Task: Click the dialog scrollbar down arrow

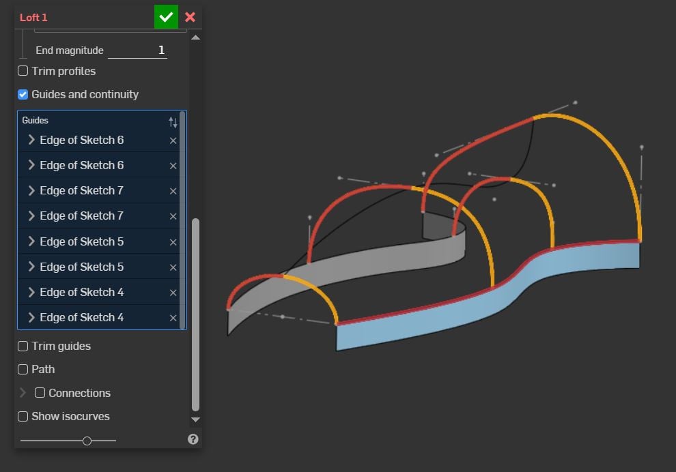Action: [x=195, y=419]
